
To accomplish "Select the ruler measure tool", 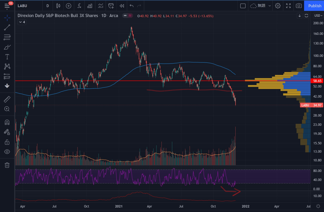I will (7, 99).
